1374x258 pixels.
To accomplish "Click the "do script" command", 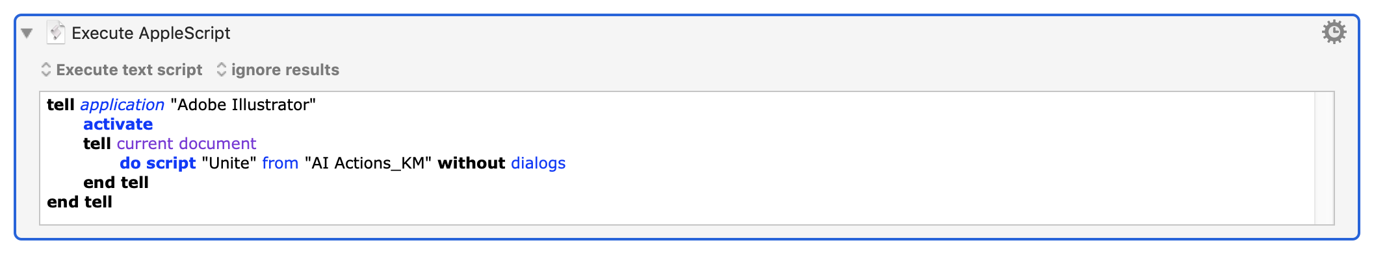I will tap(158, 163).
